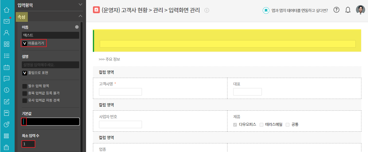Viewport: 368px width, 152px height.
Task: Click the 고객사명 input field
Action: [x=120, y=92]
